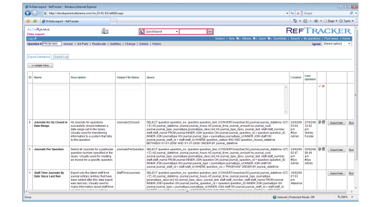
Task: Click the RefTracker Home link
Action: (346, 38)
